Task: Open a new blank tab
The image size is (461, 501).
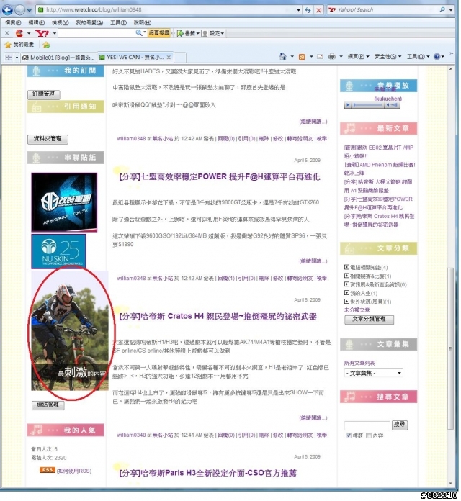Action: 180,58
